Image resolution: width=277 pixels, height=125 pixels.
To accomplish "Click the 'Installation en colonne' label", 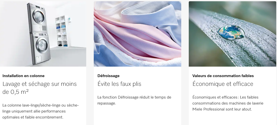I will pos(23,76).
